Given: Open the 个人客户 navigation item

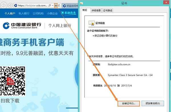Looking at the screenshot, I should 10,13.
